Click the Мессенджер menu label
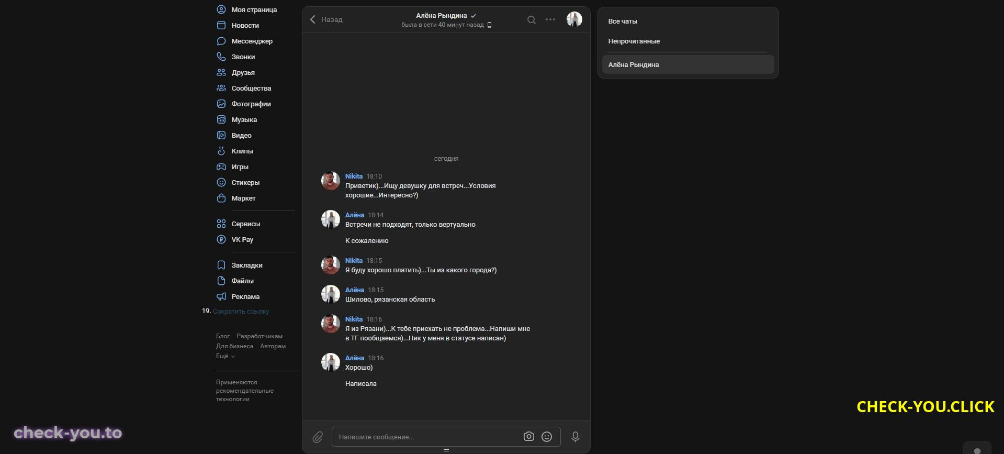The image size is (1004, 454). pyautogui.click(x=252, y=41)
